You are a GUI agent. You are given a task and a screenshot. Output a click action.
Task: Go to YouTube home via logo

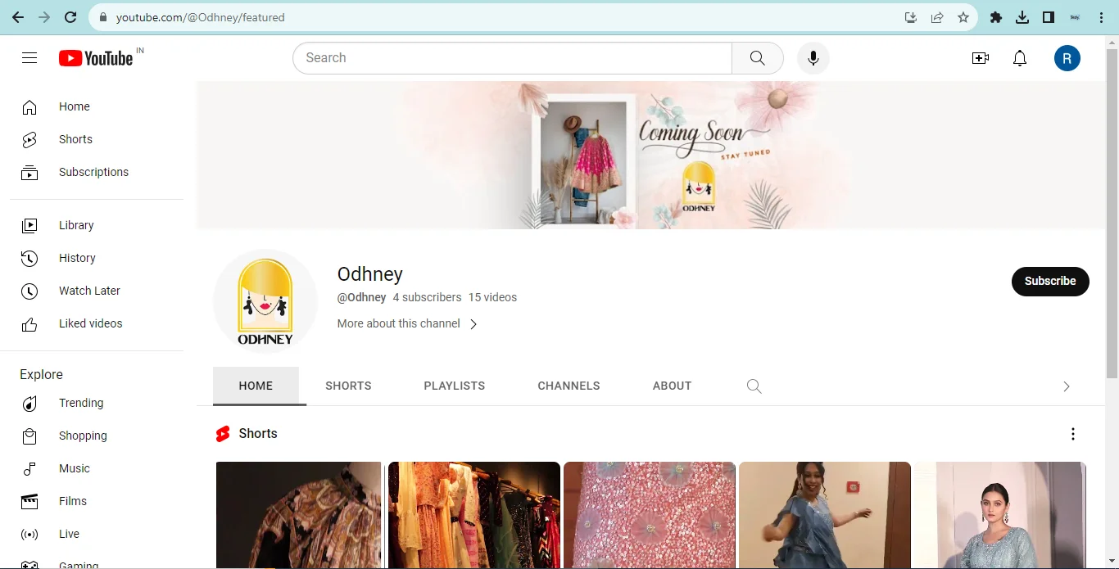click(x=96, y=58)
